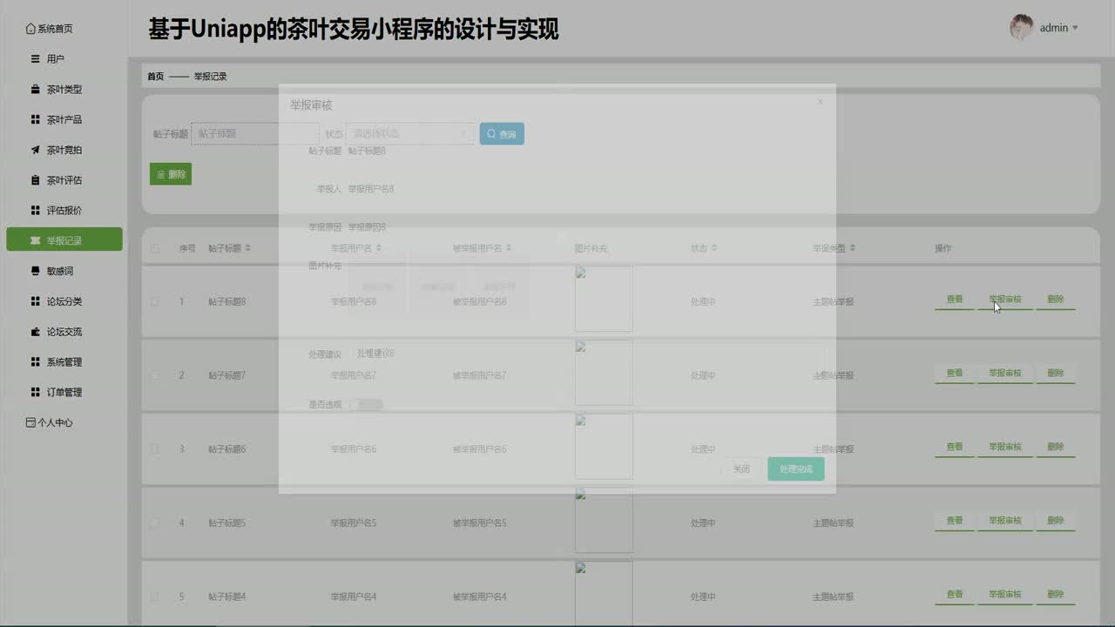Open 个人中心 via its icon
This screenshot has width=1115, height=627.
pyautogui.click(x=31, y=422)
